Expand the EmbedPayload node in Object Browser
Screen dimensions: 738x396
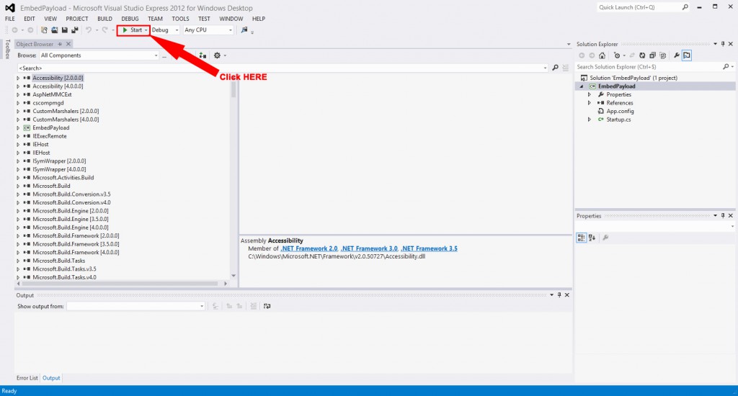tap(18, 128)
